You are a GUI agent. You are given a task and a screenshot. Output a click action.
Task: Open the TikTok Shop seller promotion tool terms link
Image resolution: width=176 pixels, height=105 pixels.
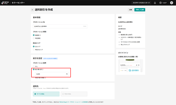73,102
